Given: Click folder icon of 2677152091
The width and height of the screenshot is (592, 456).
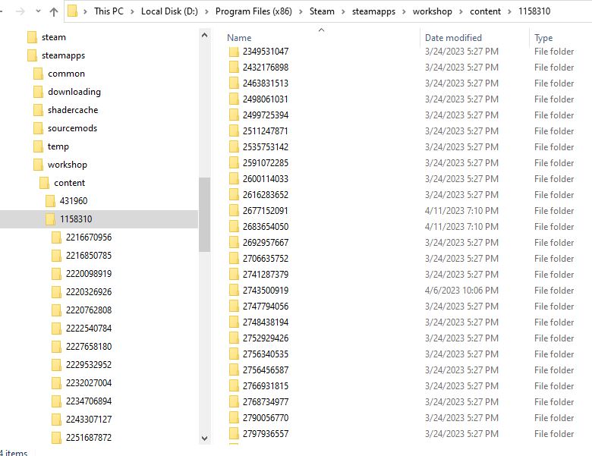Looking at the screenshot, I should (x=234, y=211).
